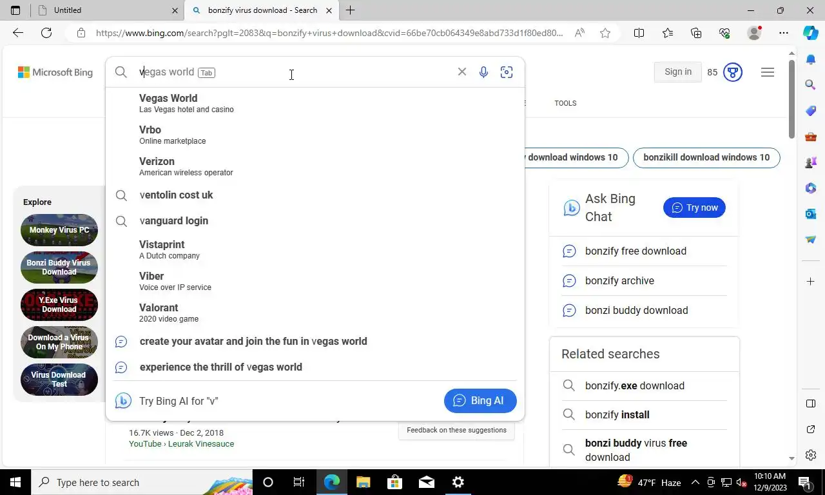Viewport: 825px width, 495px height.
Task: Toggle read aloud icon in address bar
Action: tap(579, 33)
